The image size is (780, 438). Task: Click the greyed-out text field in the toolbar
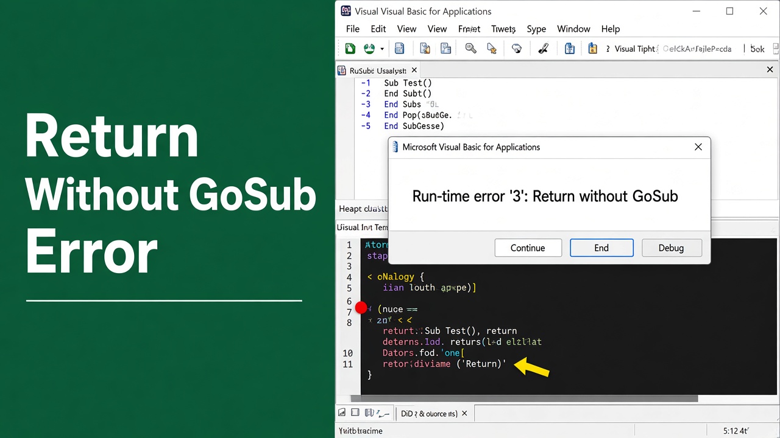[x=697, y=49]
